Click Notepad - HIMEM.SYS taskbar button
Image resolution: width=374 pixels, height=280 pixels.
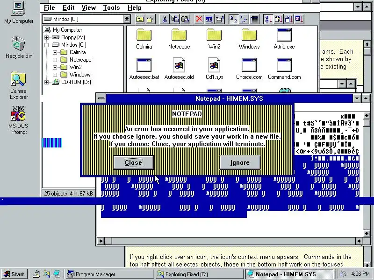coord(289,274)
